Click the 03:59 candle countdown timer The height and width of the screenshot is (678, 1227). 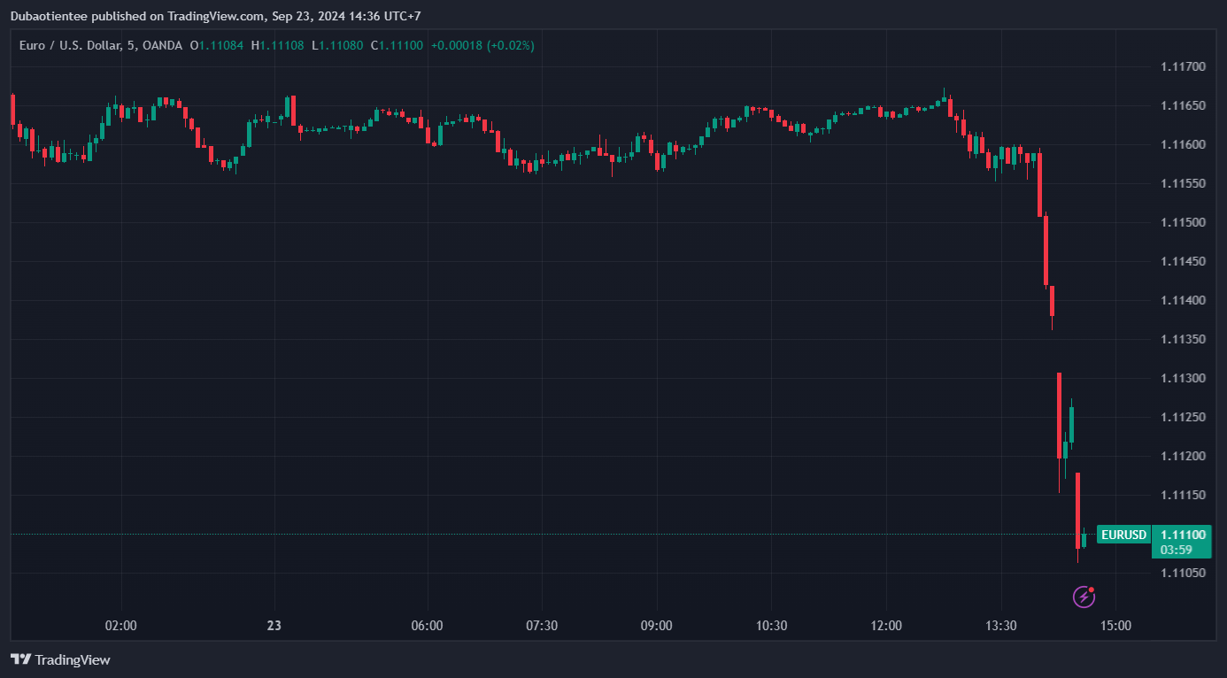pos(1176,550)
